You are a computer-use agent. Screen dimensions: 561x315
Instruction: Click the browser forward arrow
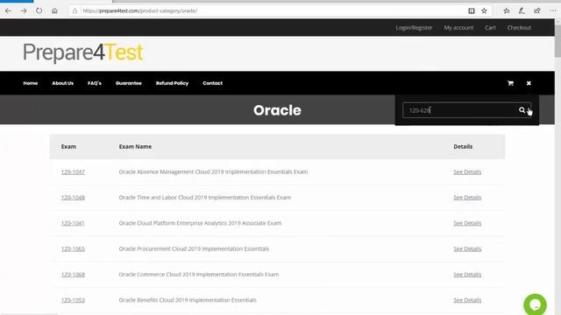(24, 10)
